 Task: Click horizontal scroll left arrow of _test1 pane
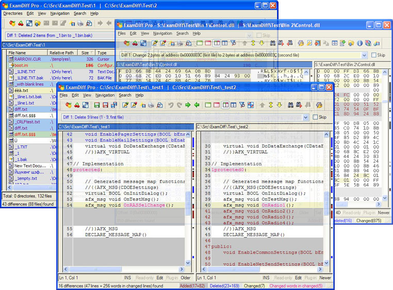click(66, 269)
